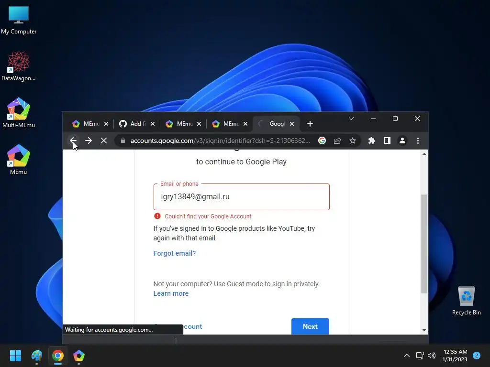The height and width of the screenshot is (367, 490).
Task: Click the Google icon in address bar
Action: (322, 141)
